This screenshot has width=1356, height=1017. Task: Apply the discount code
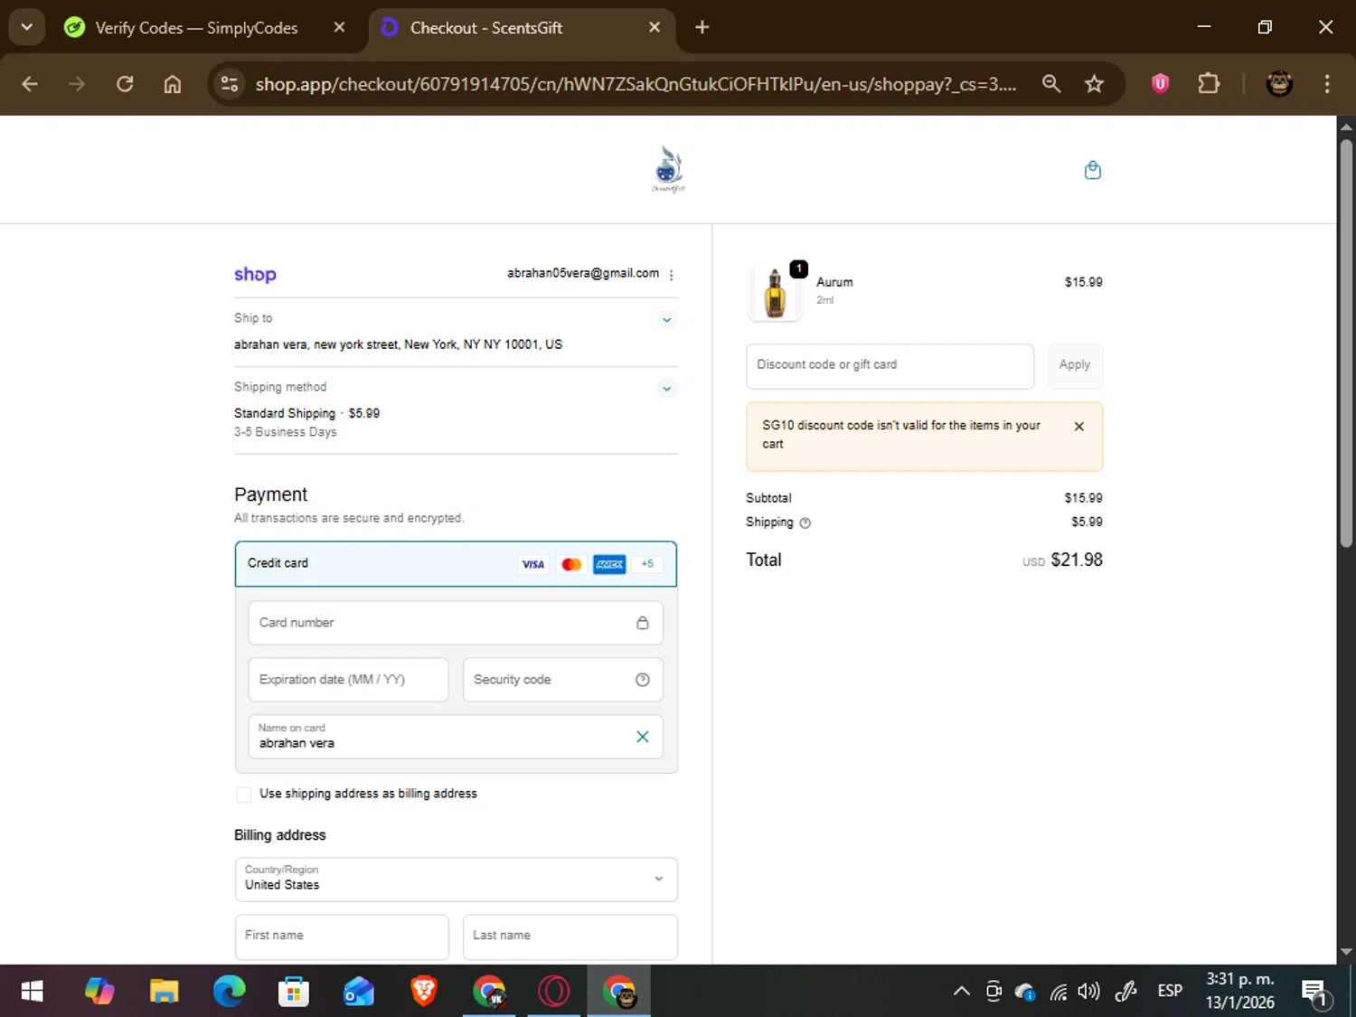[x=1075, y=366]
